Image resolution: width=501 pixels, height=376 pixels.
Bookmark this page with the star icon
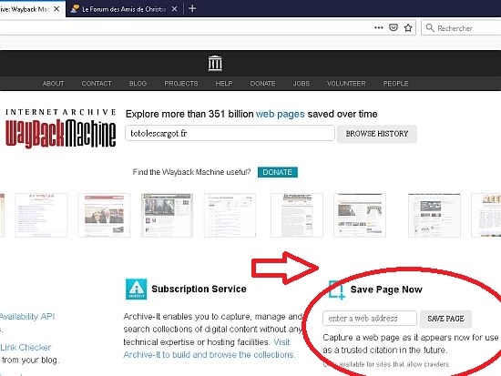coord(408,28)
